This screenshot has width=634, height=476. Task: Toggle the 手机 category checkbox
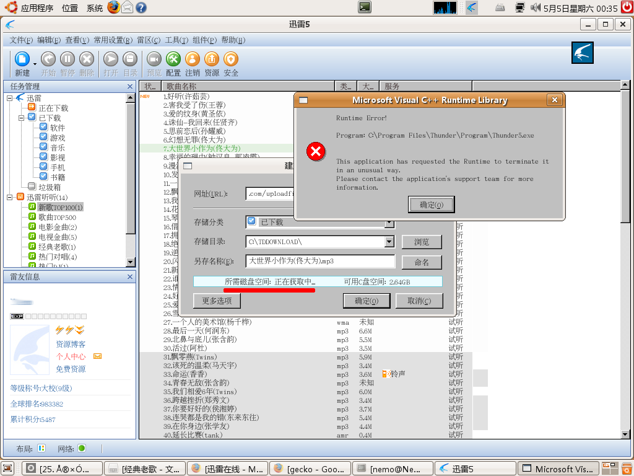click(x=44, y=166)
